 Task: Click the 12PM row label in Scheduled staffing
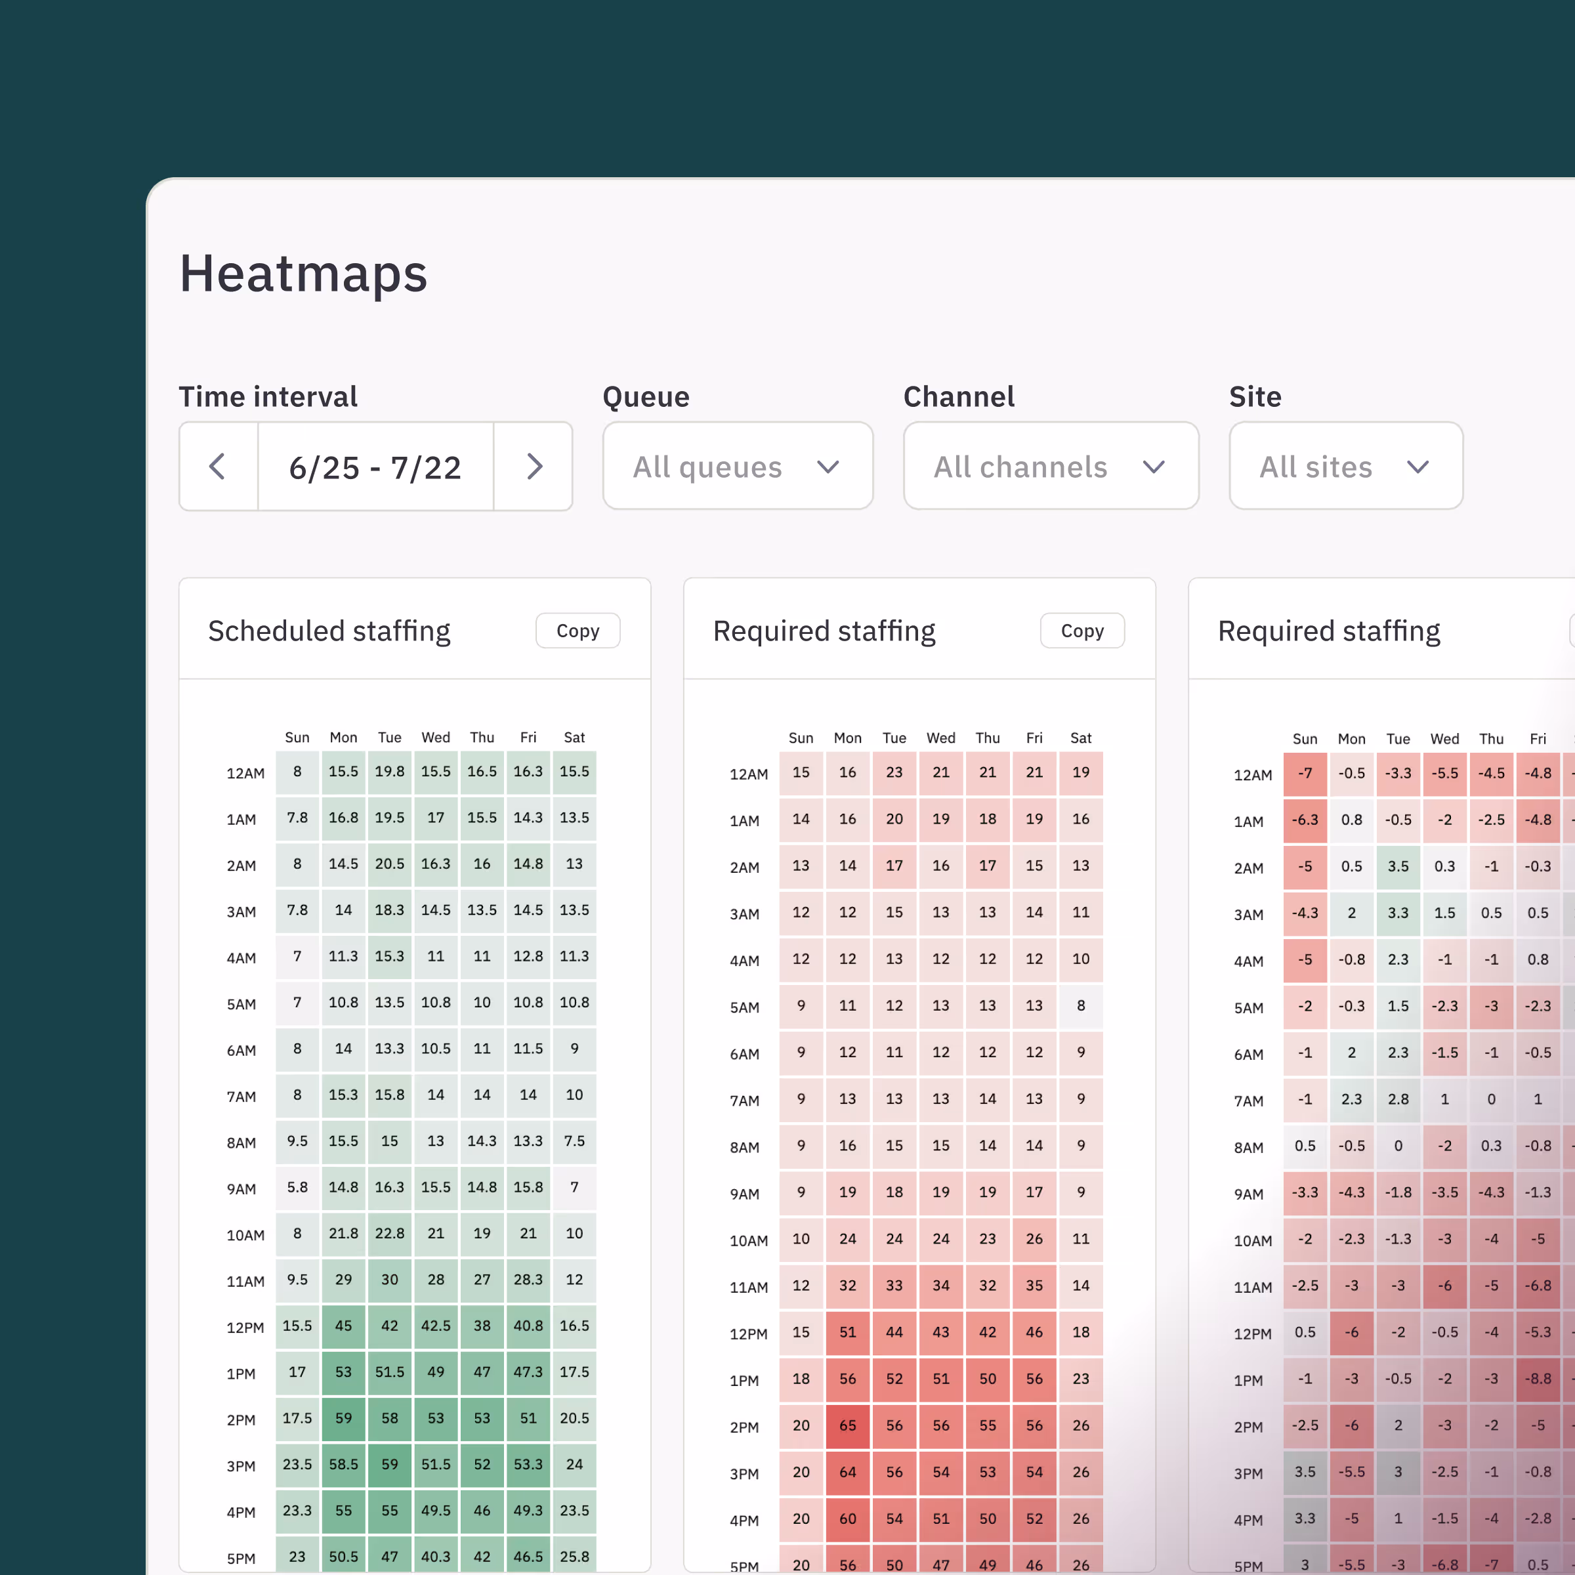[245, 1327]
